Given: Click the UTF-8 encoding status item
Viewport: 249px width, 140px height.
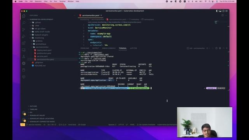Looking at the screenshot, I should click(121, 125).
